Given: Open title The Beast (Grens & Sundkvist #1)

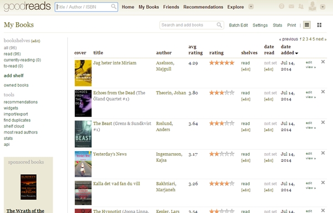Looking at the screenshot, I should tap(122, 126).
